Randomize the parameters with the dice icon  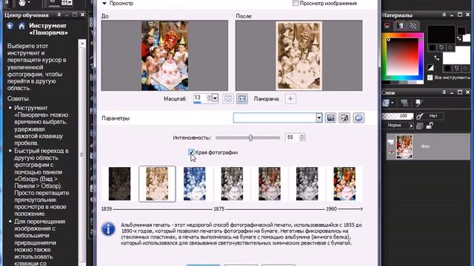(x=344, y=118)
